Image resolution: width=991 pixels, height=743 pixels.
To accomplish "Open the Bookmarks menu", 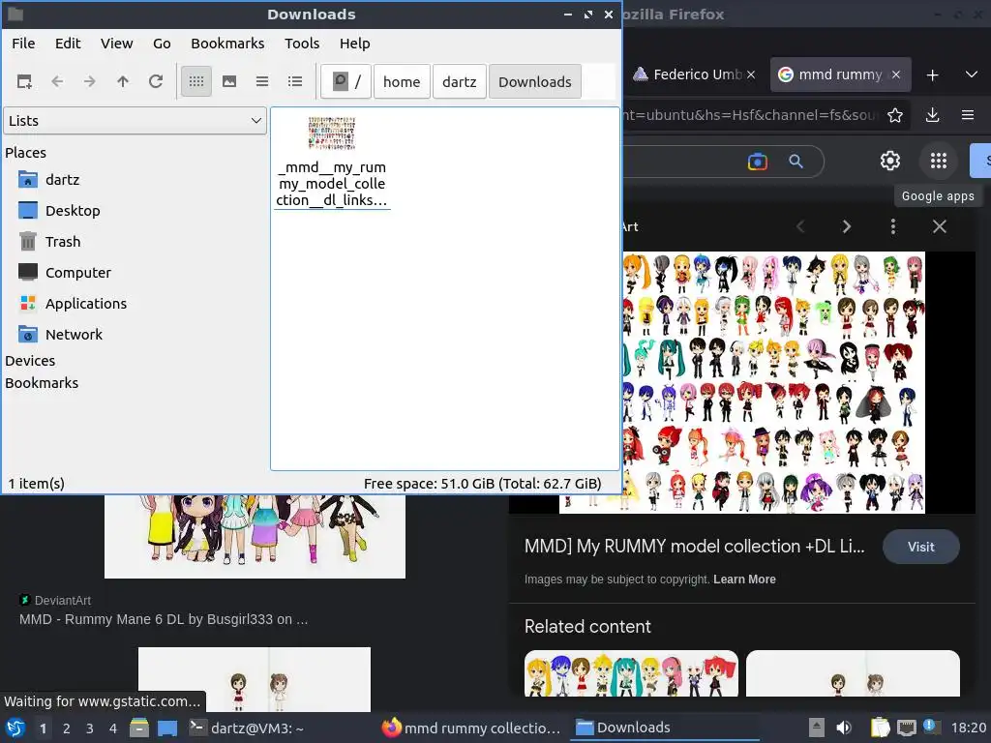I will coord(227,44).
